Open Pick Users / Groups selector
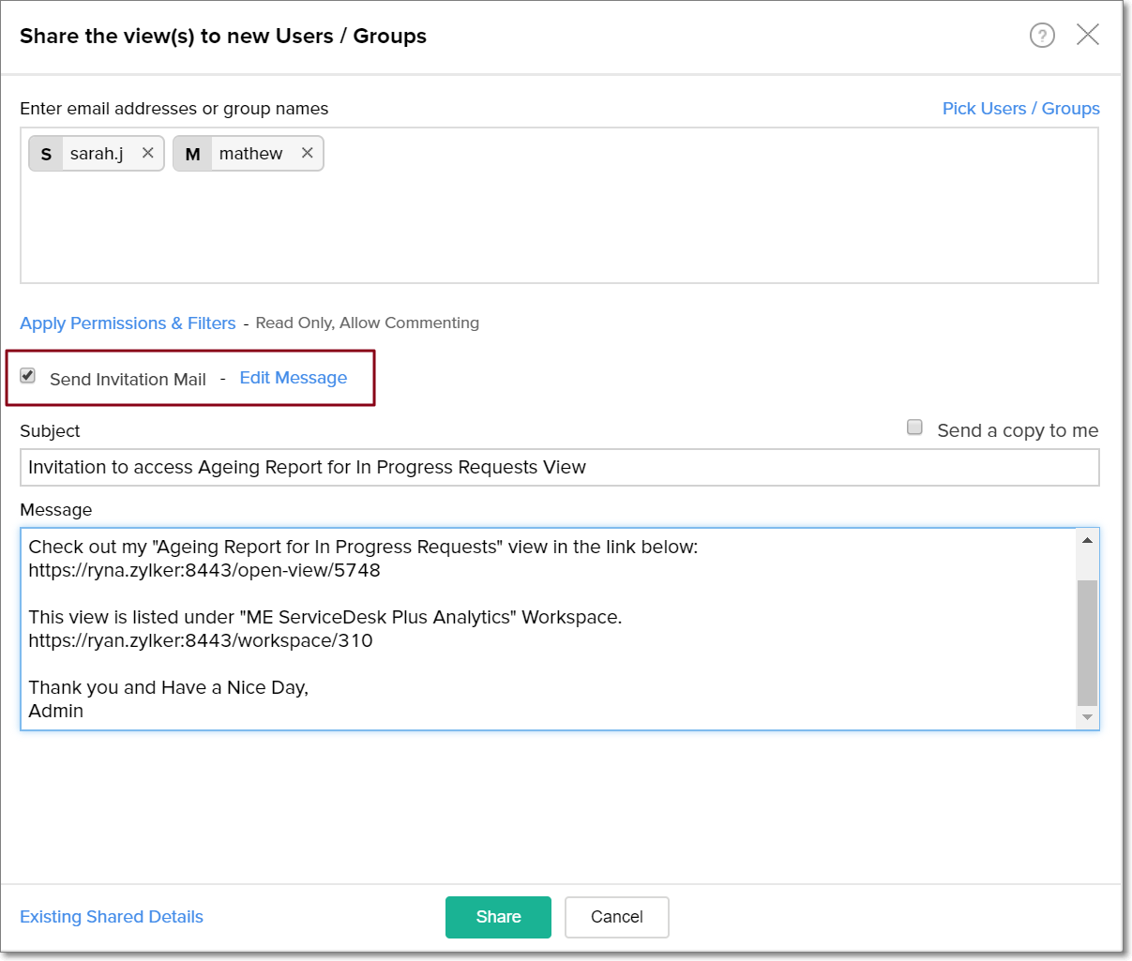Screen dimensions: 1132x961 [x=1020, y=109]
